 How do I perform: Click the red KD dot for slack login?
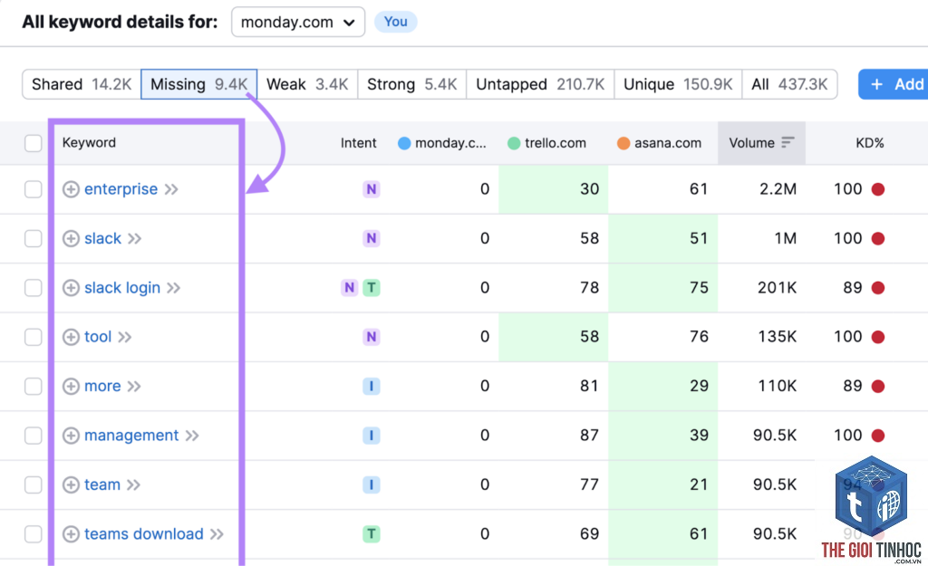click(877, 288)
